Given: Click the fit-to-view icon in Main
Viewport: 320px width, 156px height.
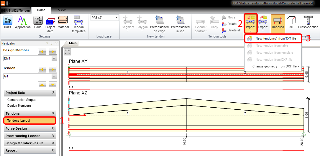Looking at the screenshot, I should click(68, 52).
